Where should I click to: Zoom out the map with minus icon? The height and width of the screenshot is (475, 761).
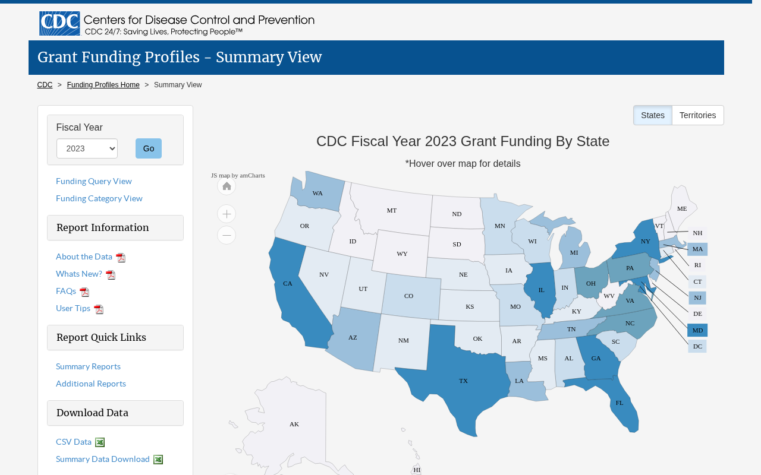tap(227, 235)
